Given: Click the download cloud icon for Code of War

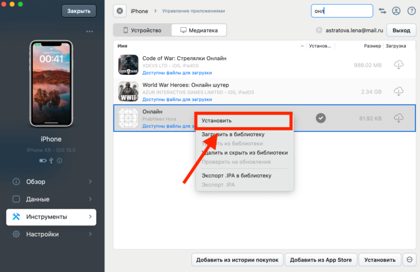Looking at the screenshot, I should click(x=398, y=65).
